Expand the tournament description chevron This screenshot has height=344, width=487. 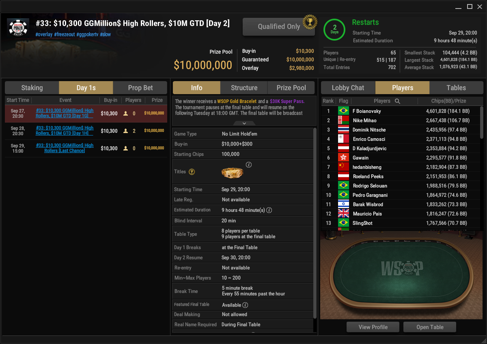click(244, 123)
